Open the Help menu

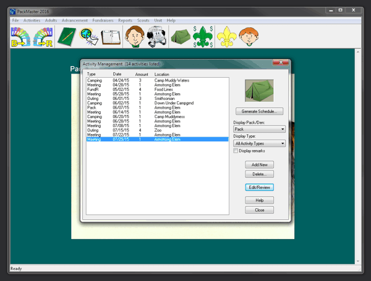point(171,20)
